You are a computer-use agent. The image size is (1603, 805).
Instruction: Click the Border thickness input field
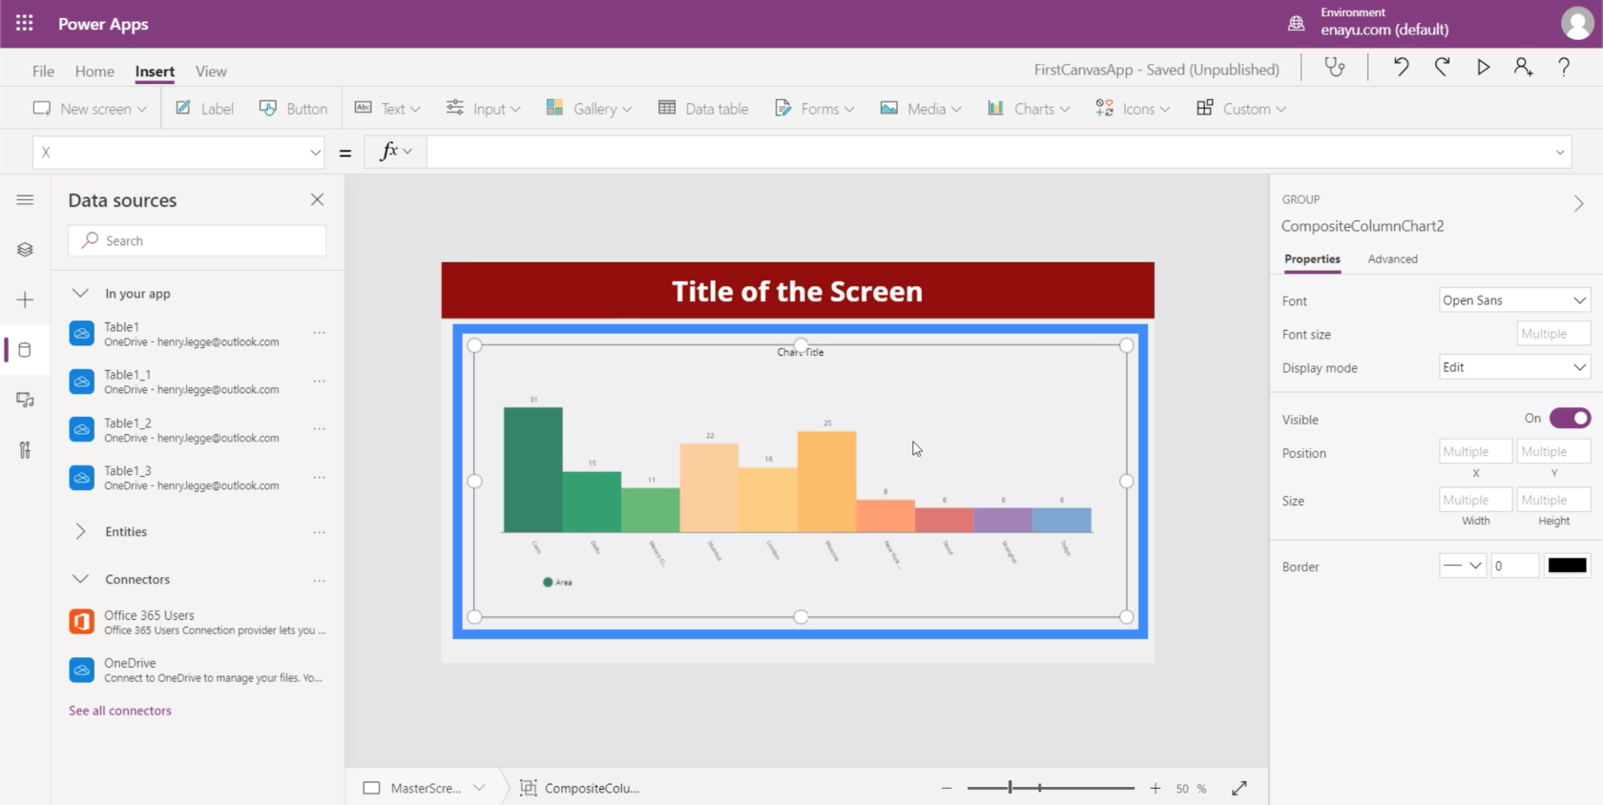tap(1515, 566)
